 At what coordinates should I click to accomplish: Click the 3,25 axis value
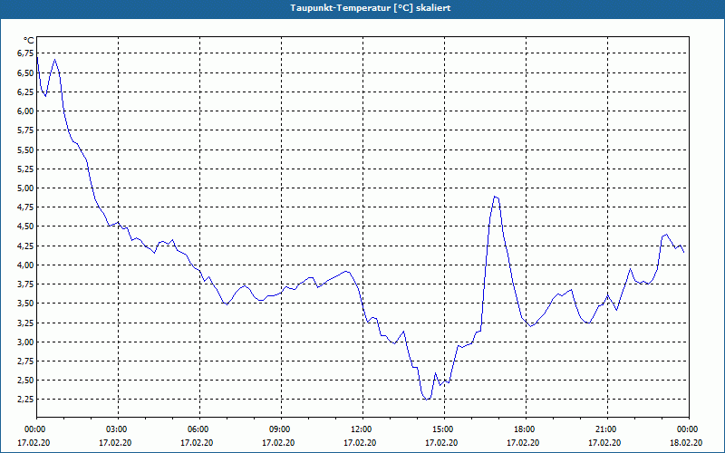(x=27, y=323)
